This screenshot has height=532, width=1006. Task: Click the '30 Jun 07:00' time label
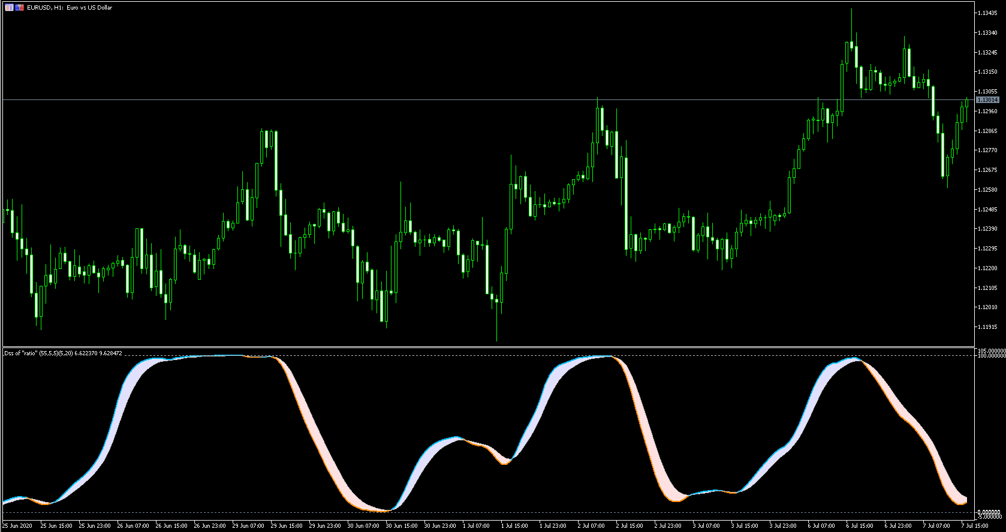tap(363, 526)
